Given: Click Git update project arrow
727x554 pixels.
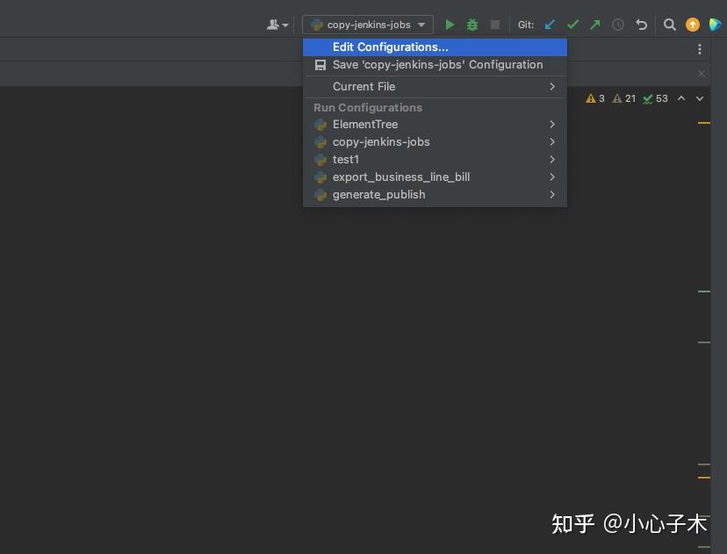Looking at the screenshot, I should pyautogui.click(x=550, y=25).
